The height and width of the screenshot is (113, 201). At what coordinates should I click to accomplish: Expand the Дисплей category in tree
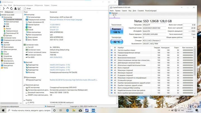coord(5,45)
